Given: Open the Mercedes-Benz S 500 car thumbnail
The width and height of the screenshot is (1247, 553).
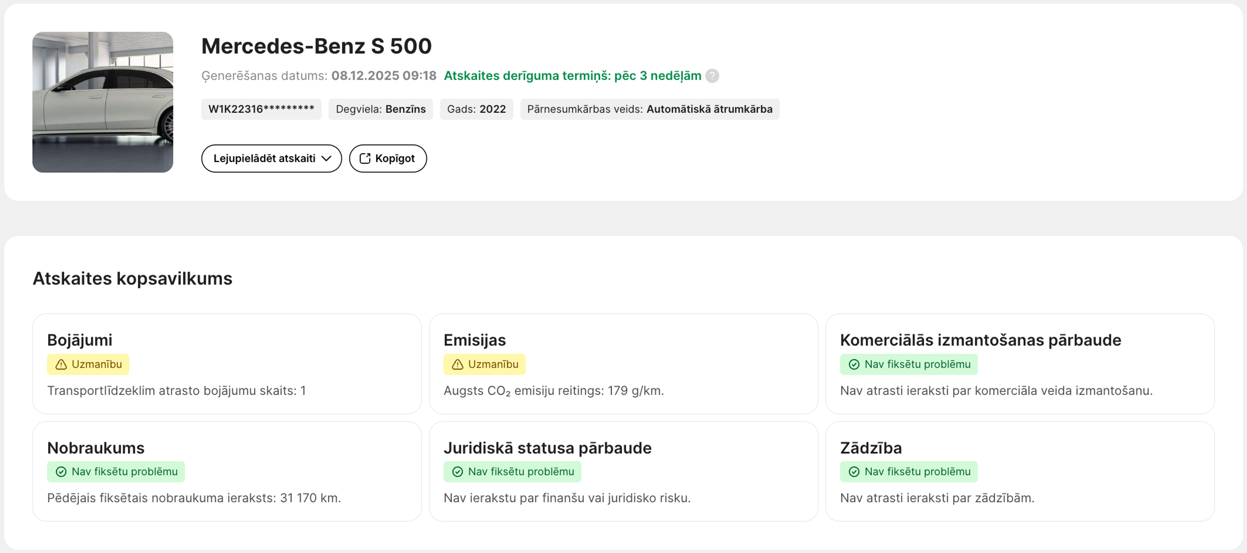Looking at the screenshot, I should point(103,102).
